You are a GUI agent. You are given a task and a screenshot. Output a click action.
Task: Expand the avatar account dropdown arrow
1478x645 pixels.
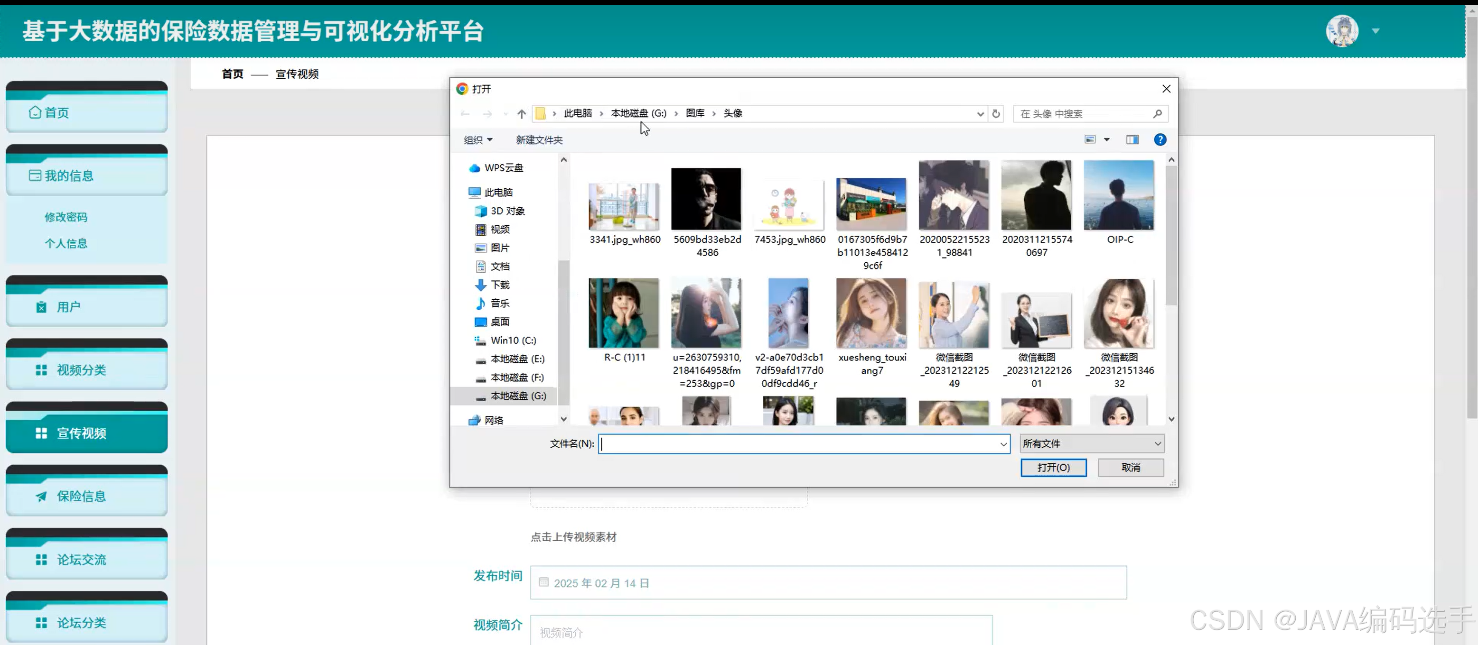[x=1375, y=31]
